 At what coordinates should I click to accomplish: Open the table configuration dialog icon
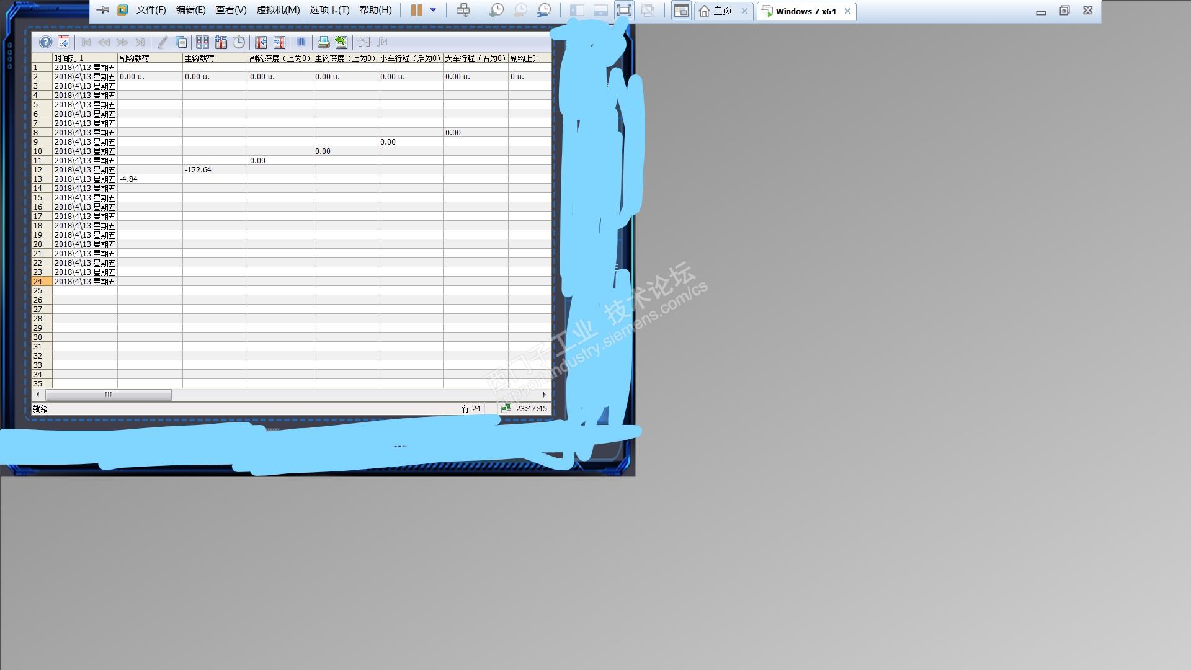coord(63,42)
